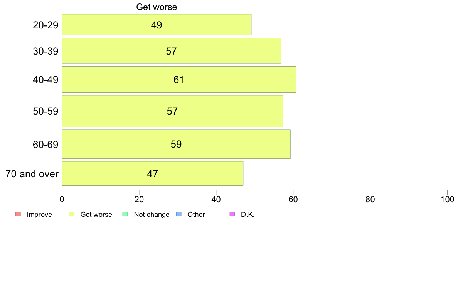This screenshot has width=458, height=283.
Task: Click the Improve legend color swatch
Action: click(x=18, y=214)
